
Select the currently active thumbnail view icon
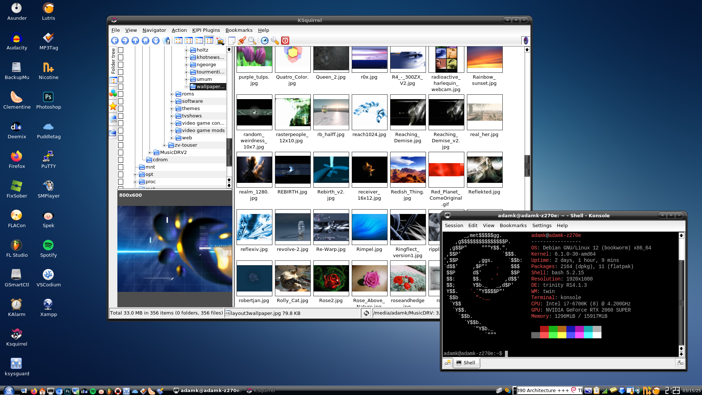pos(209,41)
